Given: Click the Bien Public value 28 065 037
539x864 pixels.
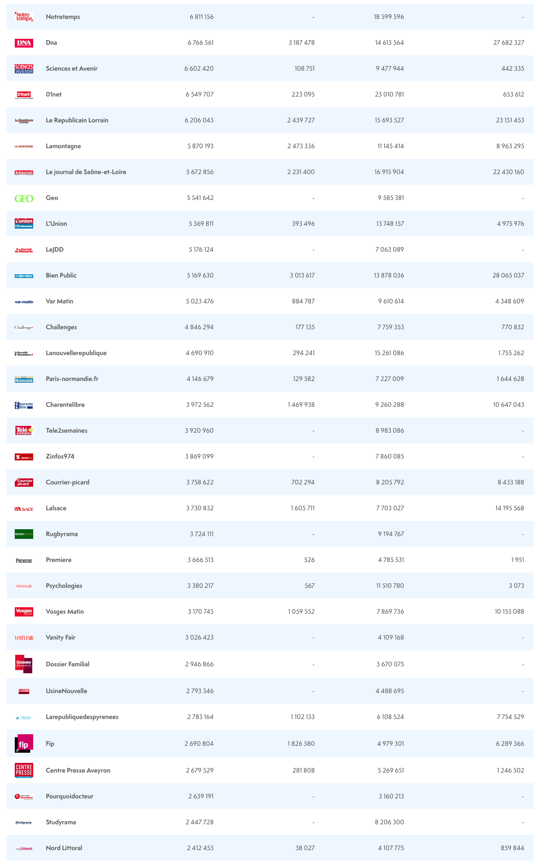Looking at the screenshot, I should (508, 276).
